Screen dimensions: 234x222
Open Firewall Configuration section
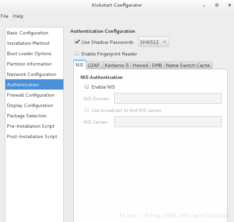(34, 95)
